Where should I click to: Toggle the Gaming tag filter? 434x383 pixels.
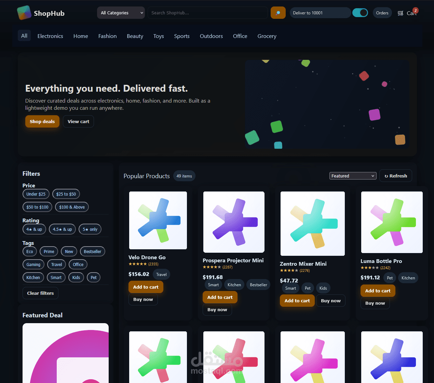click(33, 264)
